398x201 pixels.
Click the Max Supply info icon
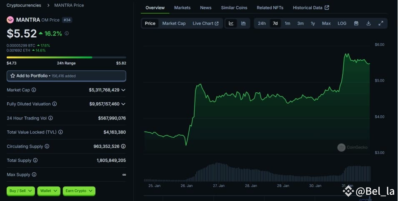[34, 174]
